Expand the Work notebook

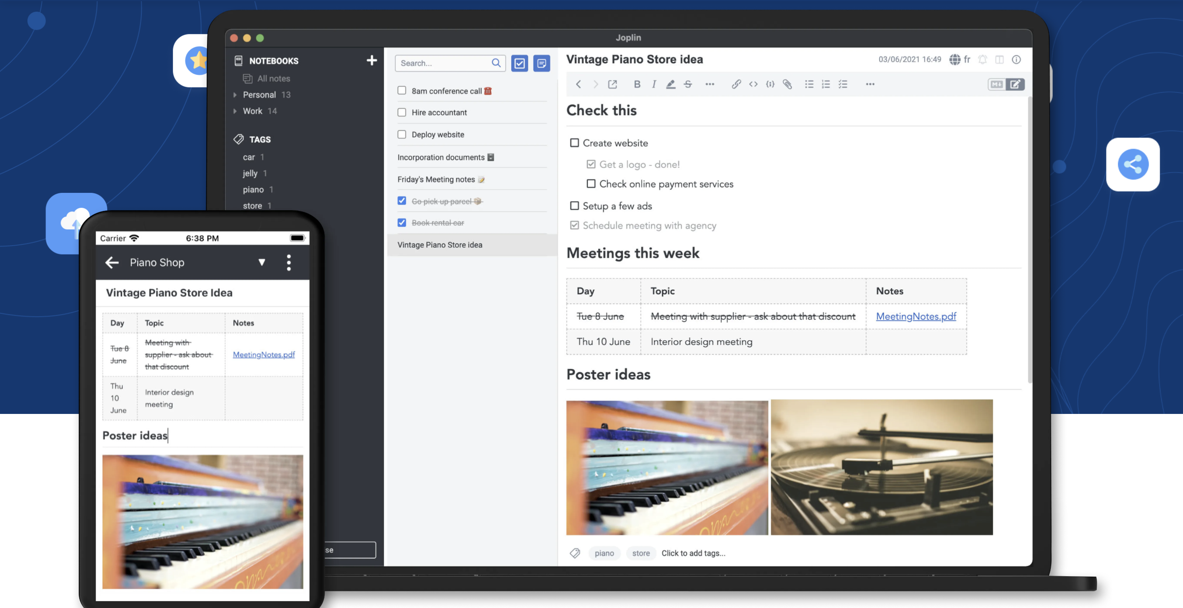[x=235, y=111]
